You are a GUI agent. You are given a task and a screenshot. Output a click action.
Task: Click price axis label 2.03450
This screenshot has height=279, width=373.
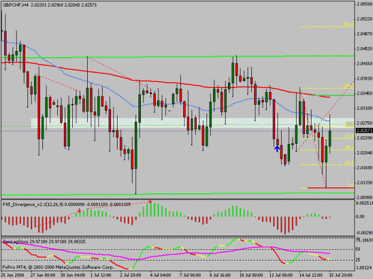point(365,93)
